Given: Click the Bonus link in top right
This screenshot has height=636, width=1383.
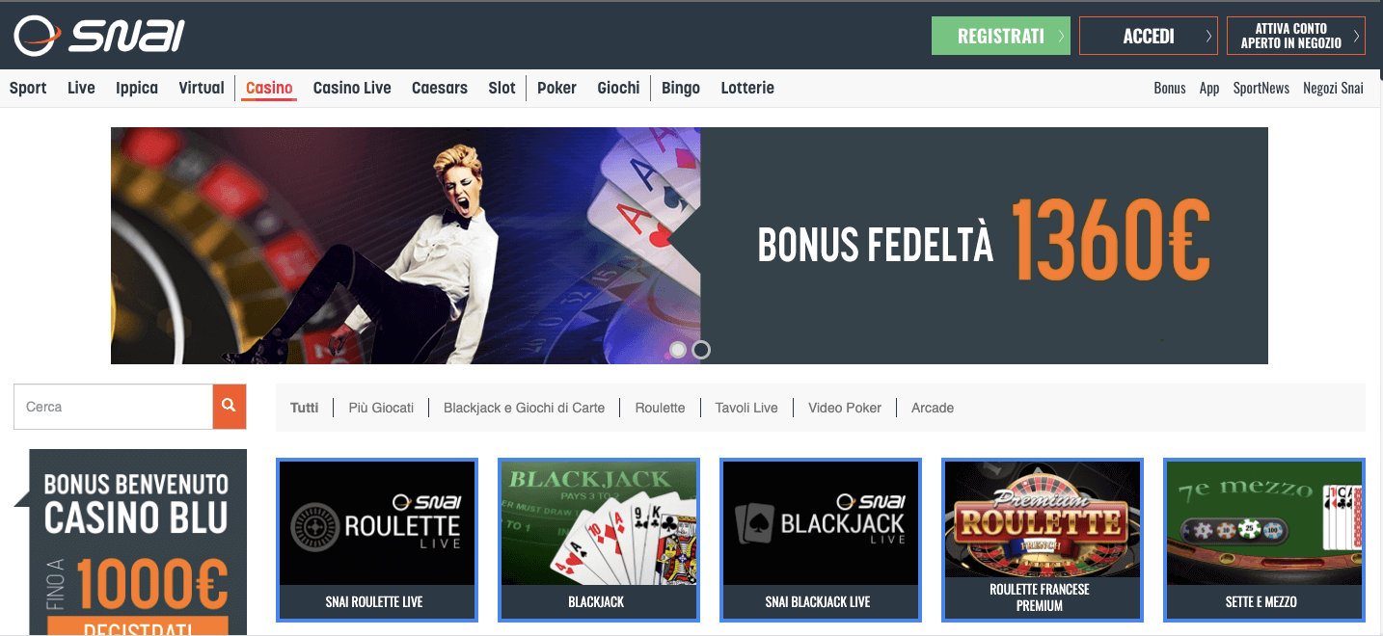Looking at the screenshot, I should (x=1169, y=88).
